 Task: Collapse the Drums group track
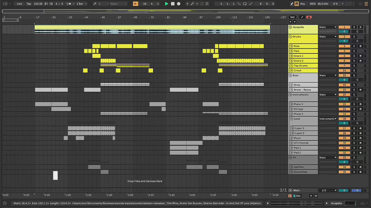(x=290, y=37)
